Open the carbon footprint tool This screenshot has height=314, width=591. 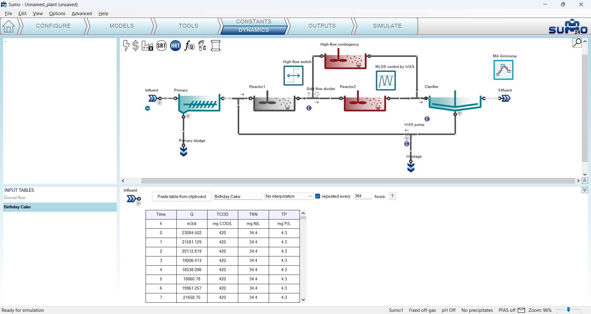pos(202,46)
